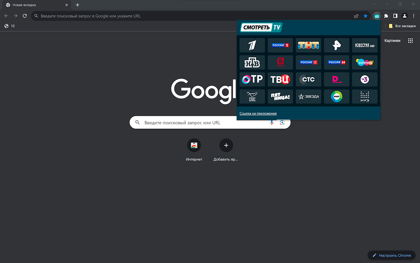Toggle the browser side panel
The height and width of the screenshot is (263, 420).
click(x=395, y=16)
